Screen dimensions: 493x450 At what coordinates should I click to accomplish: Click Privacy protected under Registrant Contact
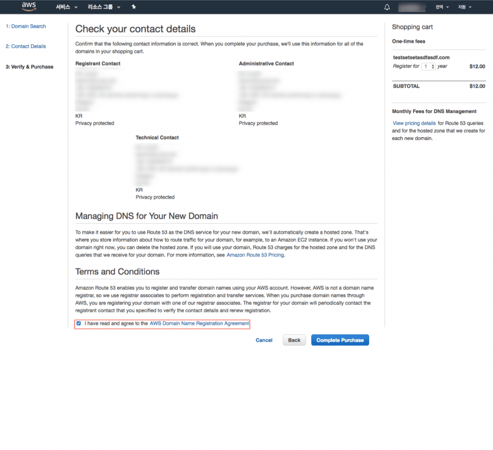[x=95, y=124]
